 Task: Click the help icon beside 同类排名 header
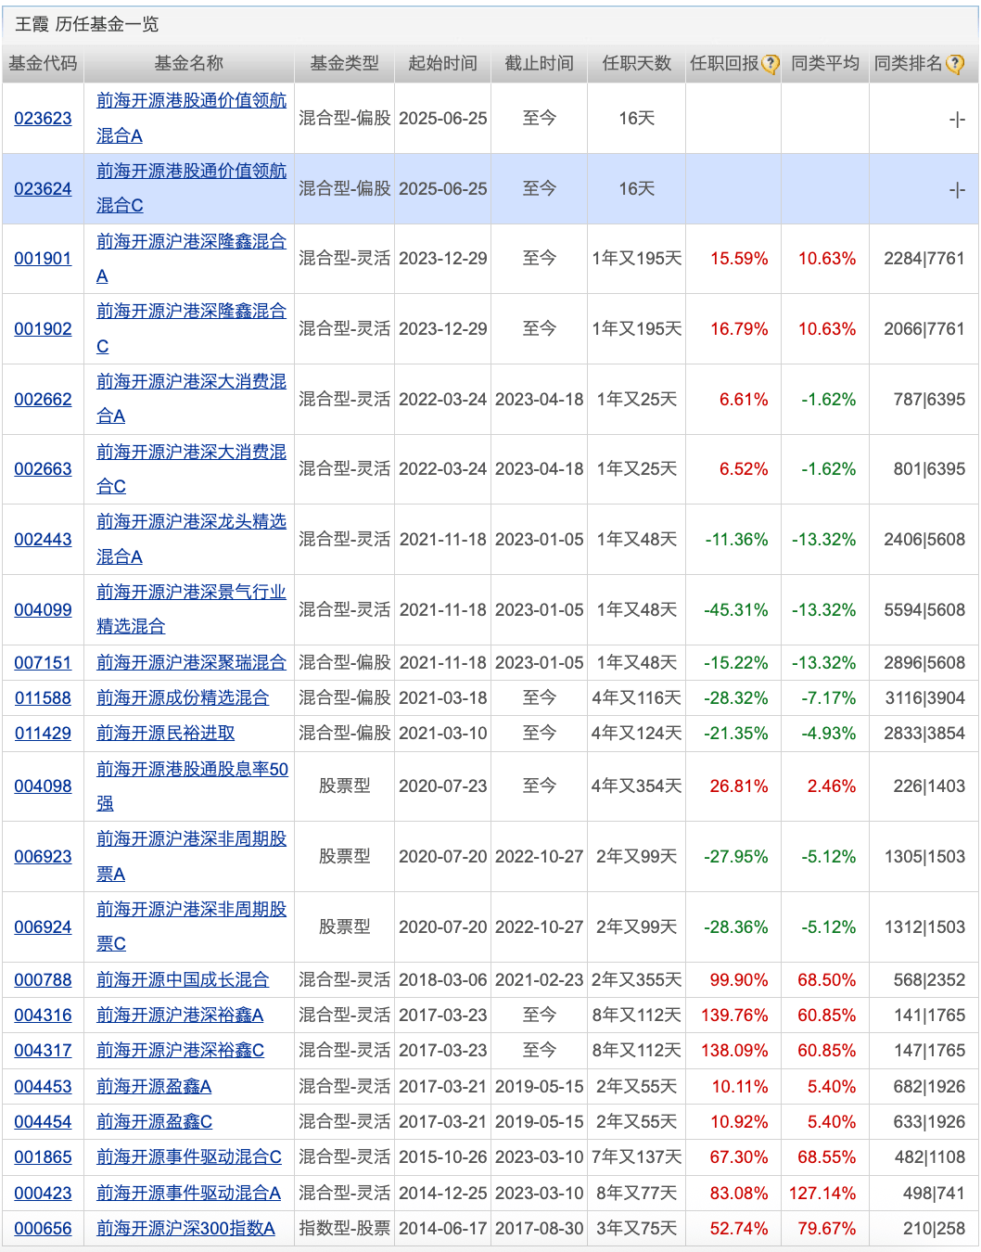(x=955, y=64)
